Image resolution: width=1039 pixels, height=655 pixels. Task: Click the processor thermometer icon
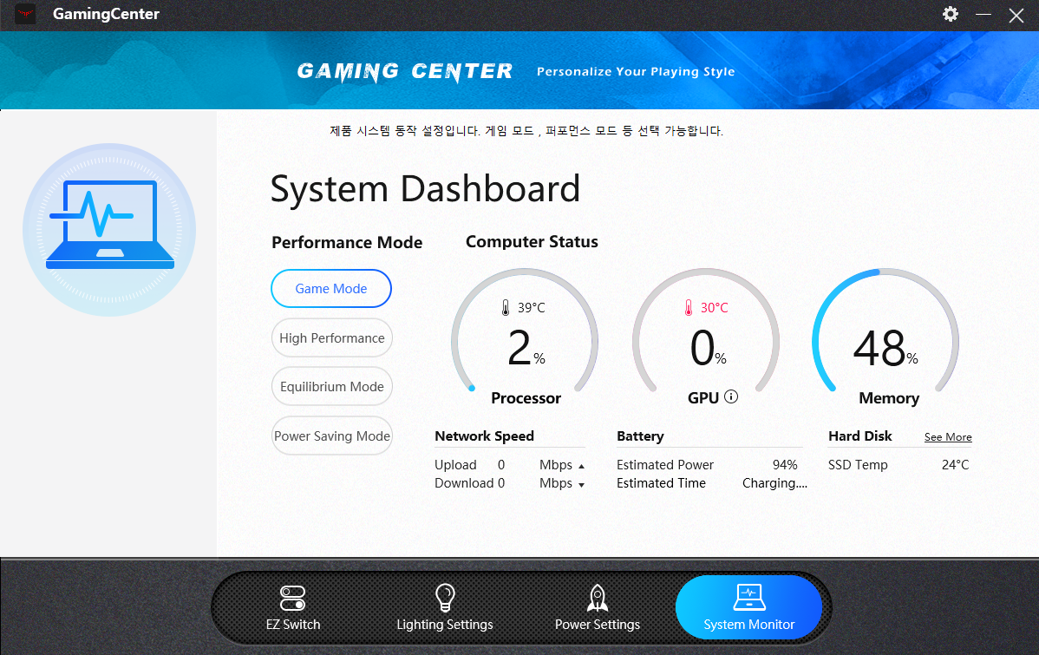(x=506, y=308)
